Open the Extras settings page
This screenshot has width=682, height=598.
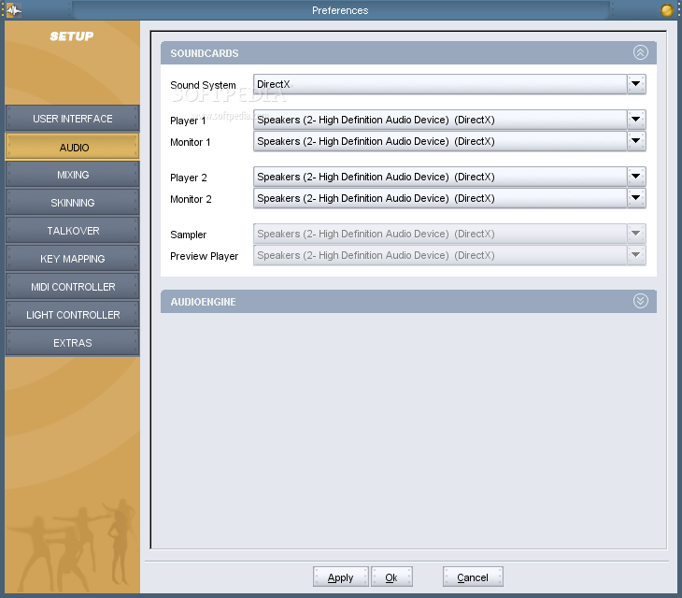[x=73, y=343]
